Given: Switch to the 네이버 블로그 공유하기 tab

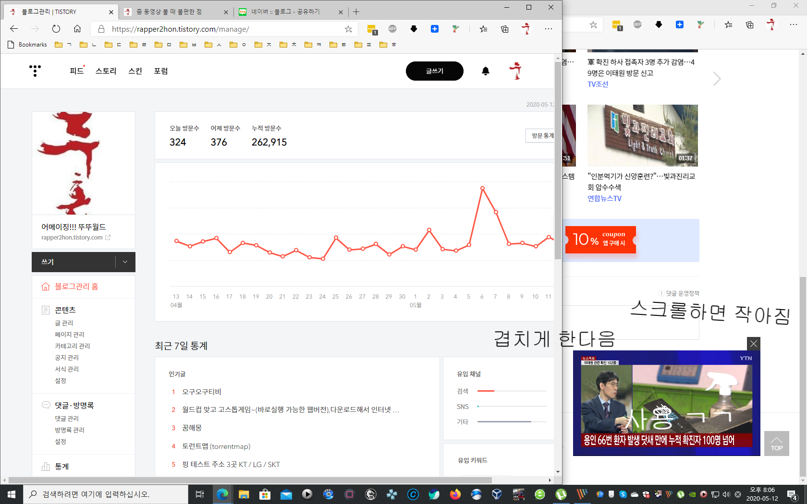Looking at the screenshot, I should point(291,12).
